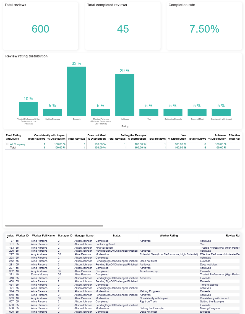Sort by Worker Rating column header
Screen dimensions: 245x314
coord(169,236)
